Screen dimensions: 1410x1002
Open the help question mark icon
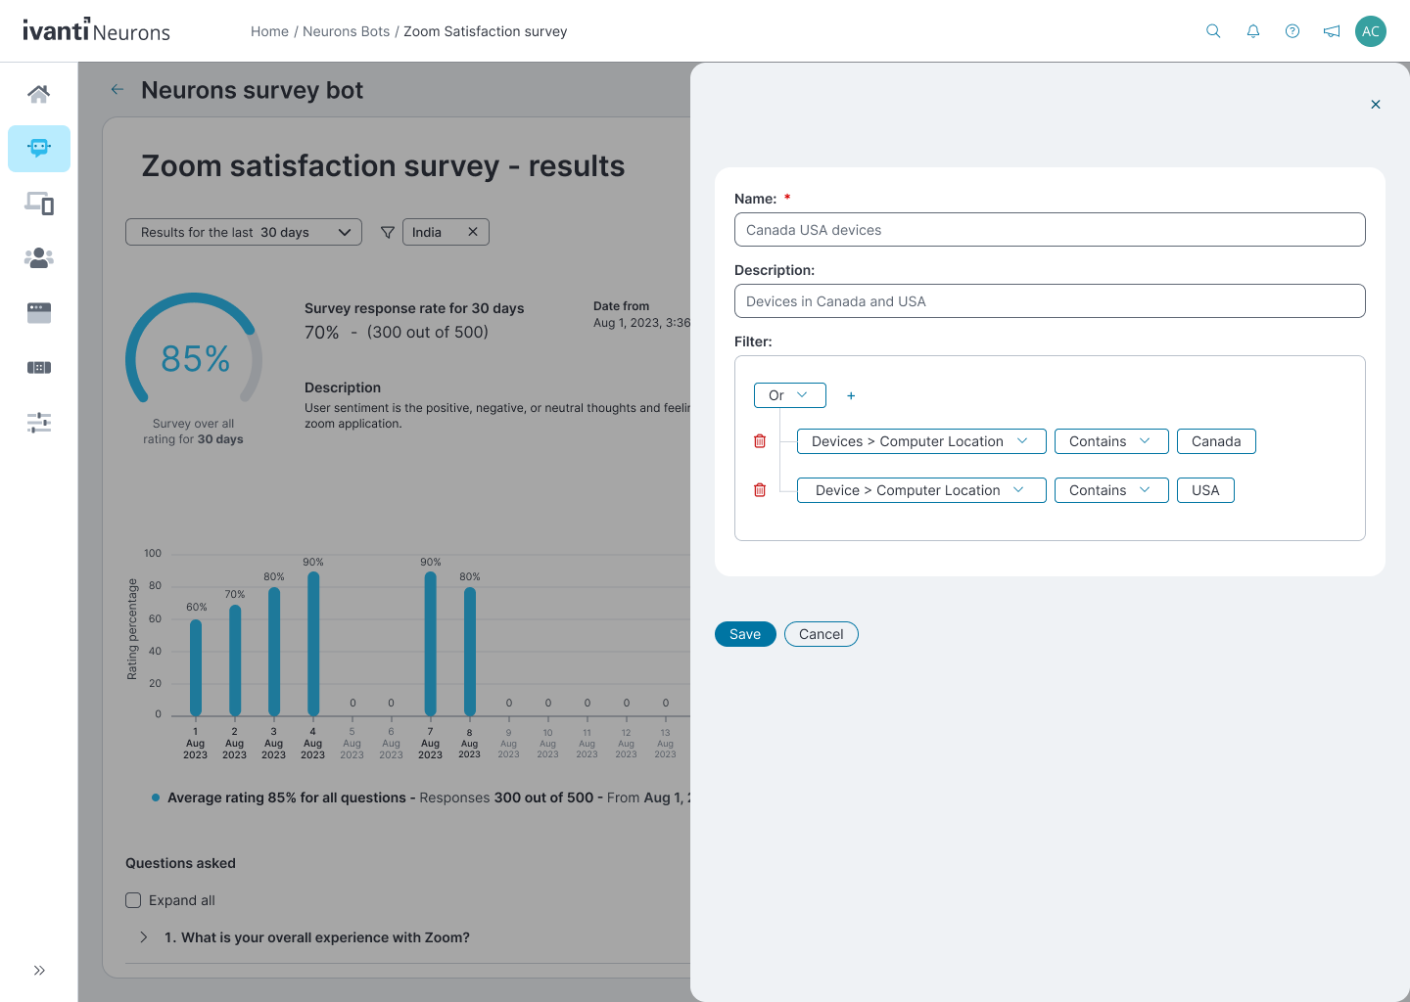[1292, 31]
